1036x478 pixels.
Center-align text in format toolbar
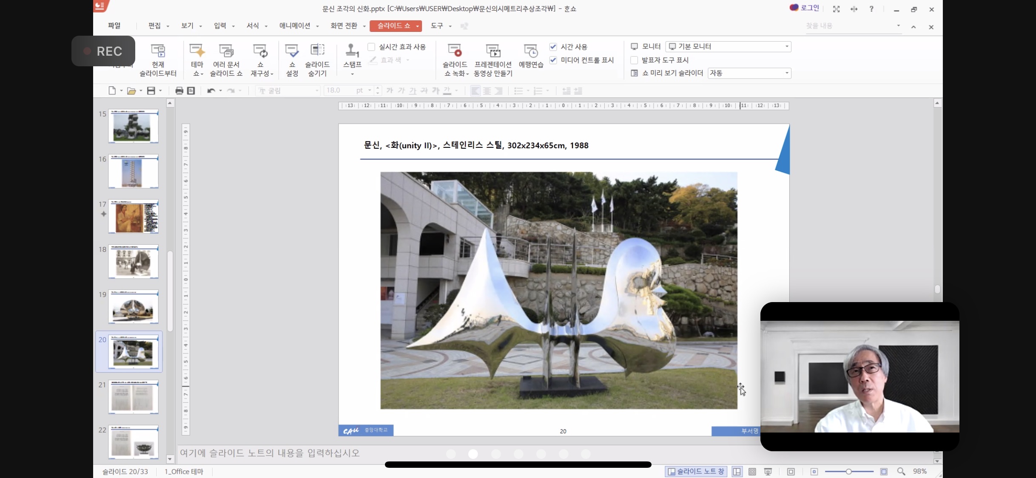[x=487, y=91]
